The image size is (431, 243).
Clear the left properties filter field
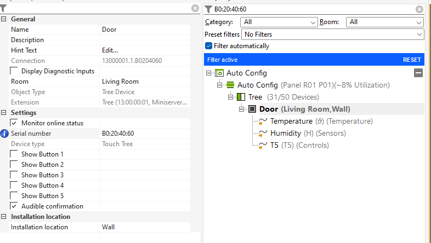coord(195,8)
